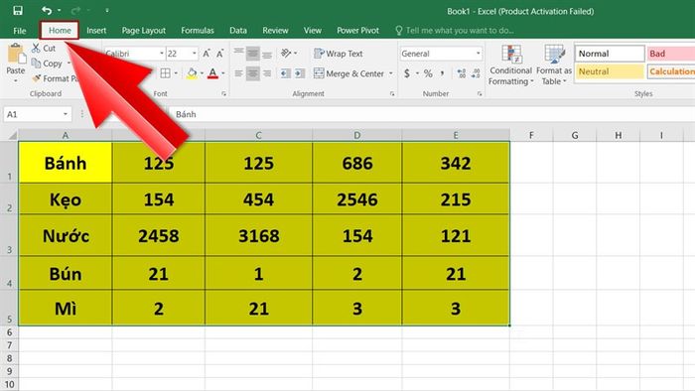695x391 pixels.
Task: Click the Undo arrow icon
Action: [x=47, y=10]
